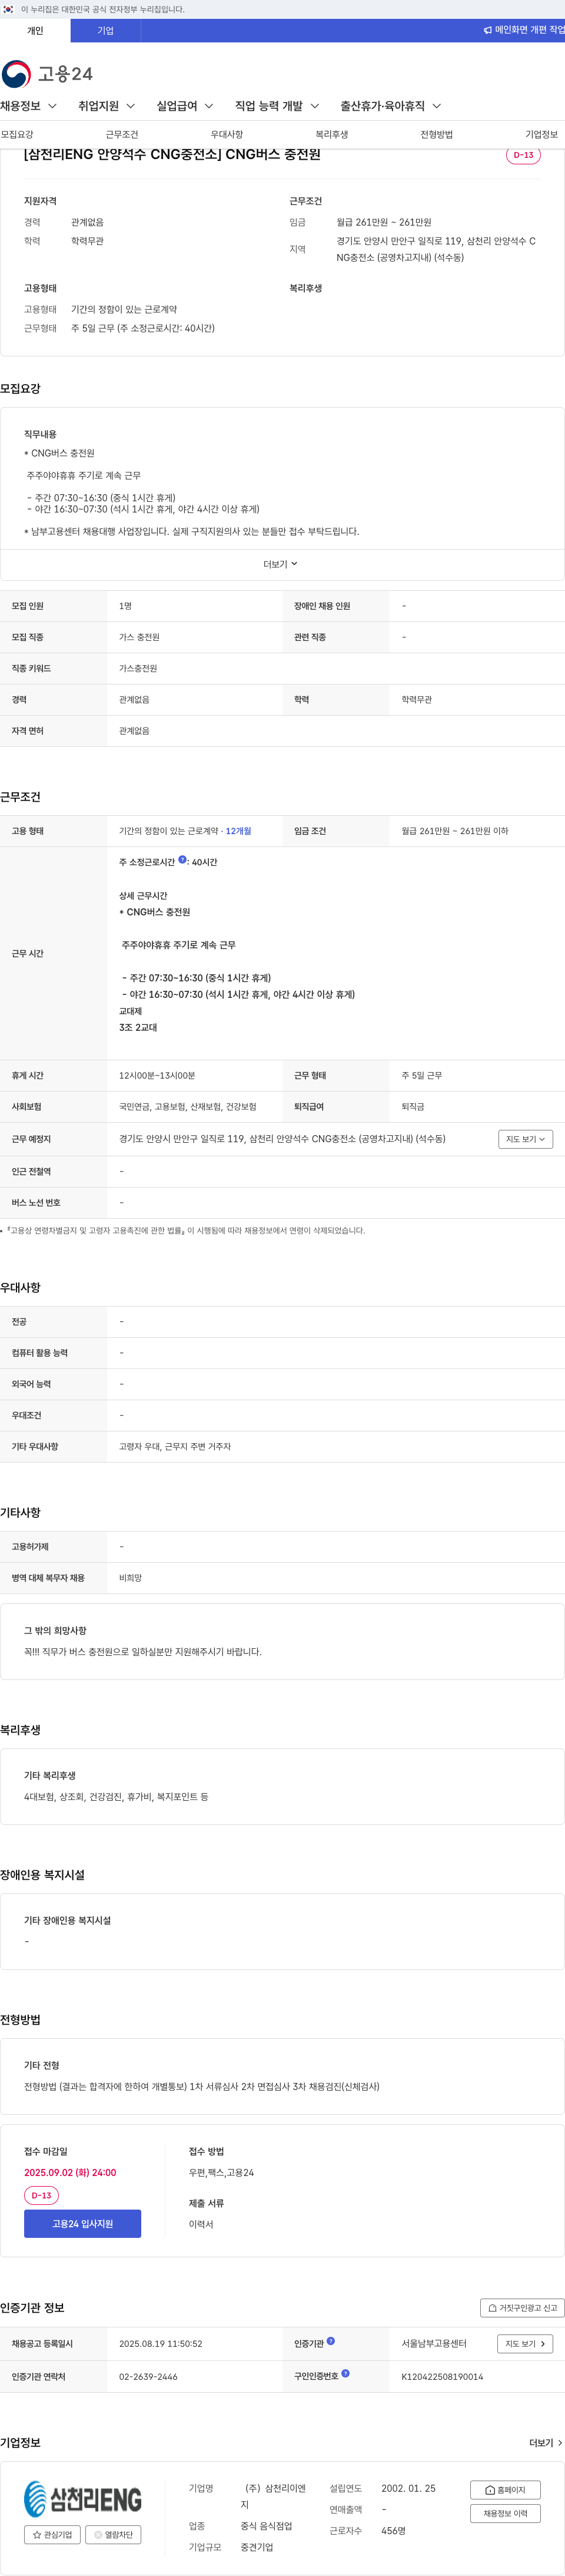The width and height of the screenshot is (565, 2576).
Task: Click the 가스 충전원 job category value
Action: point(139,637)
